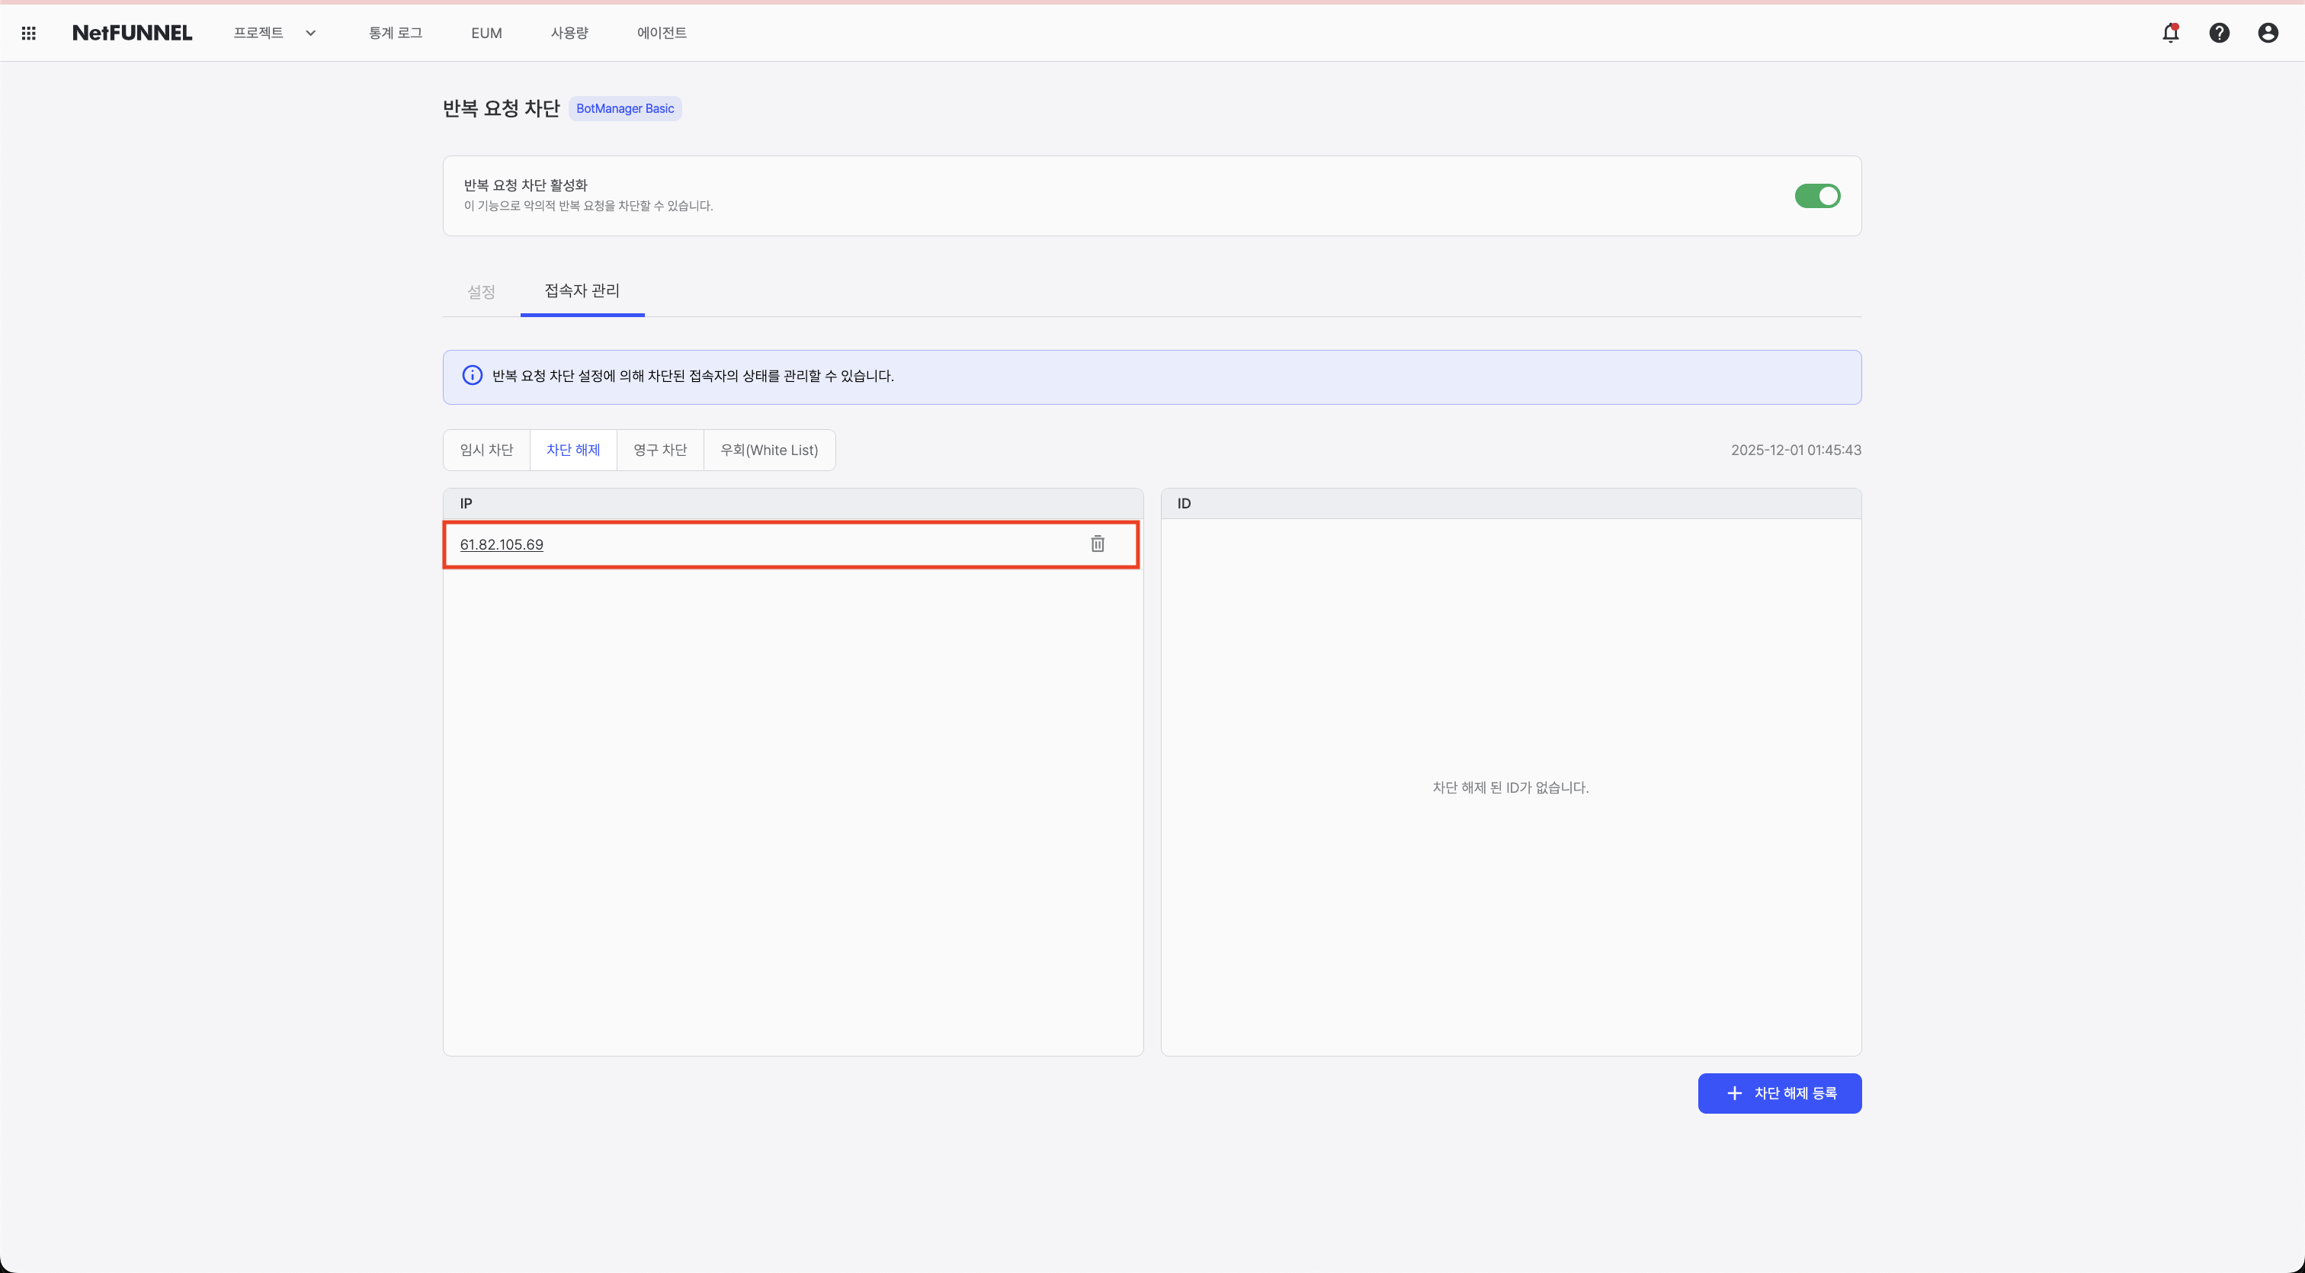Click the info icon in the blue notice
Screen dimensions: 2305x1273
point(473,376)
